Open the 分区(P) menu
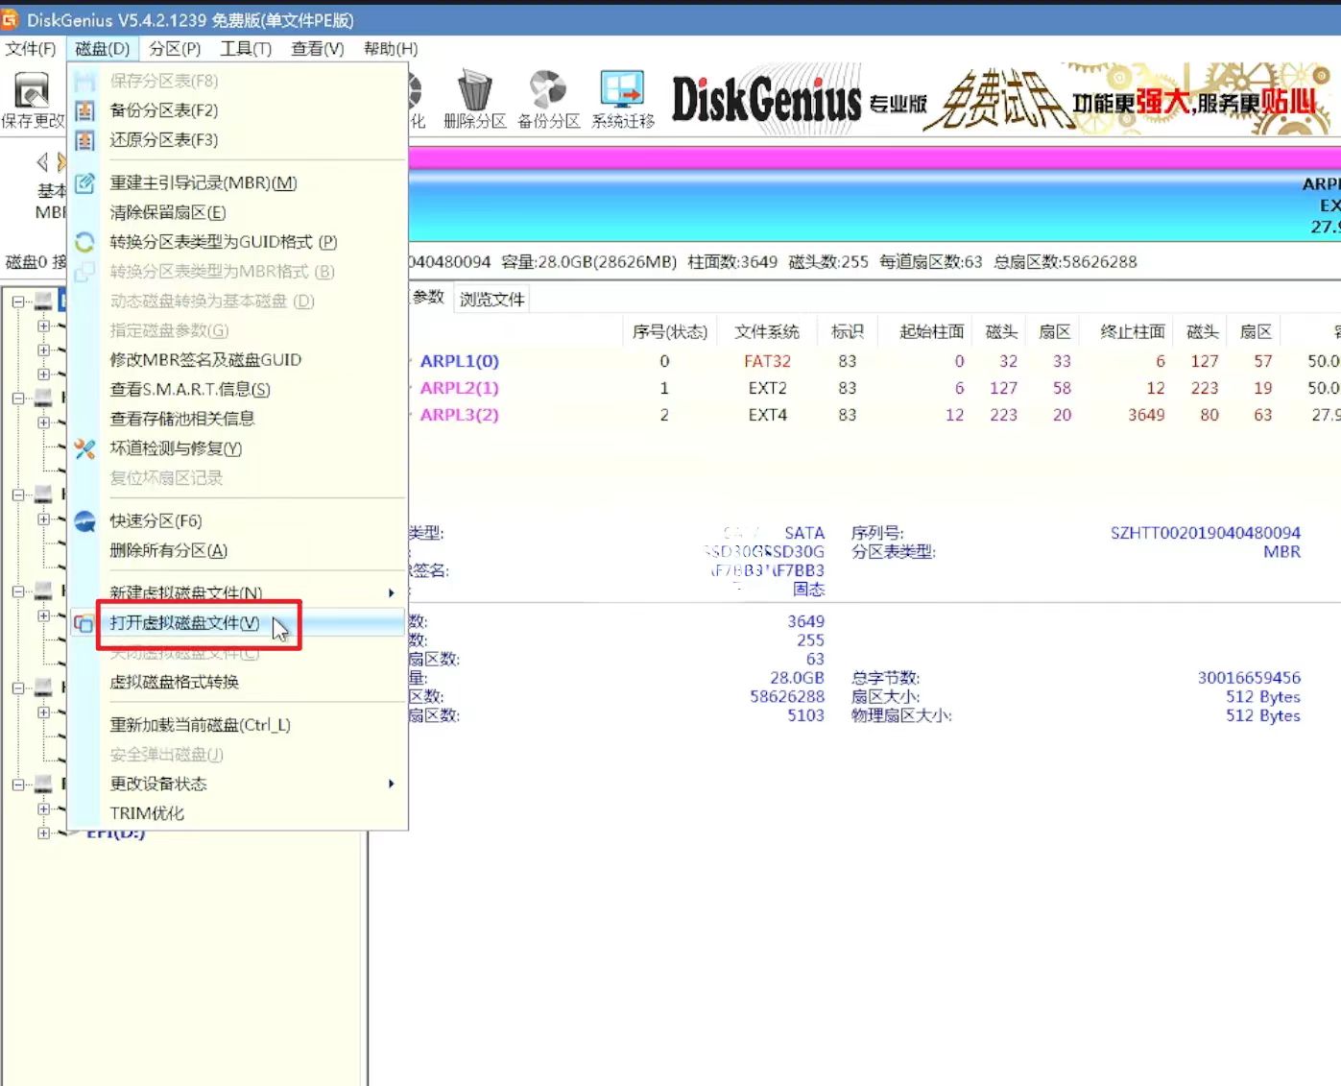 point(175,48)
